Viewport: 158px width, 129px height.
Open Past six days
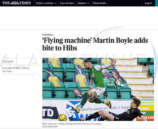click(x=67, y=3)
